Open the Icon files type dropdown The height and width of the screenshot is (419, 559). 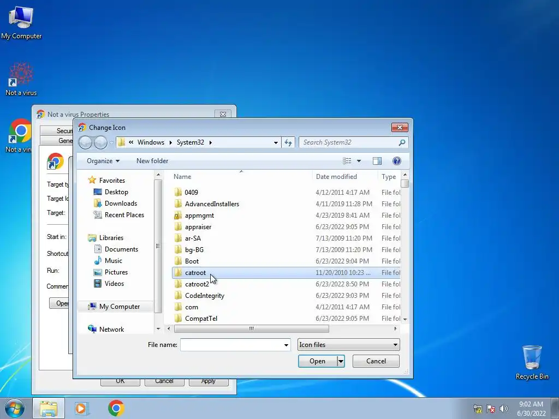point(348,345)
